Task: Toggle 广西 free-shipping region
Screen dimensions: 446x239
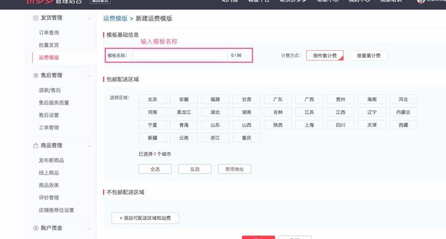Action: (309, 99)
